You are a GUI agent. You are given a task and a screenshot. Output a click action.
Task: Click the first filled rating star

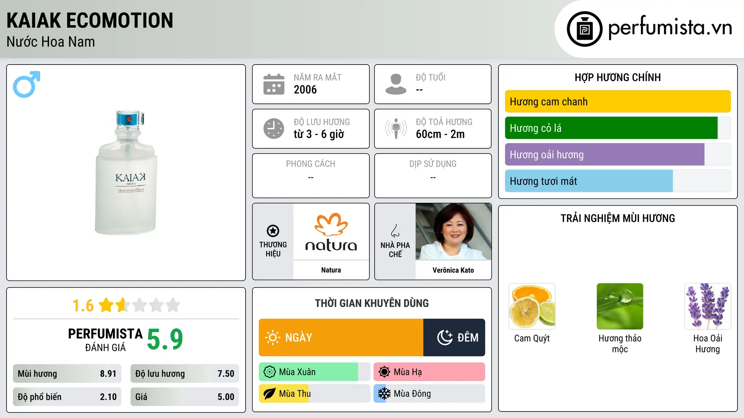(106, 305)
